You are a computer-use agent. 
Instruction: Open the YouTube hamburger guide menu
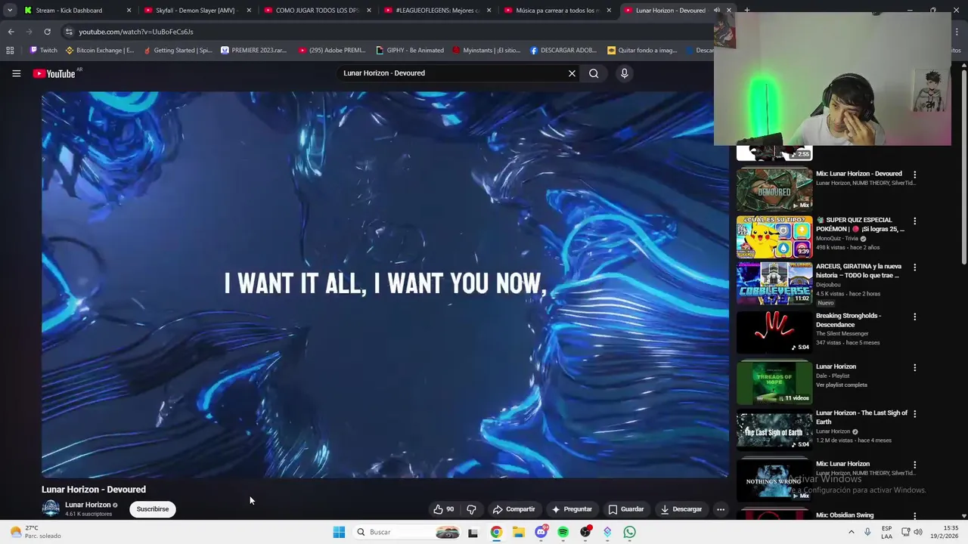pyautogui.click(x=16, y=73)
